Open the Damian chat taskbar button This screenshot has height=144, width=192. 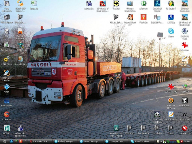(x=90, y=141)
